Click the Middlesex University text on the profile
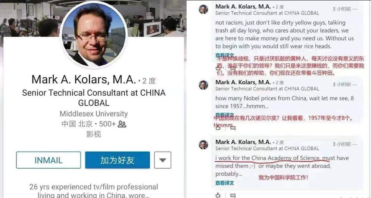The image size is (371, 198). click(x=94, y=114)
